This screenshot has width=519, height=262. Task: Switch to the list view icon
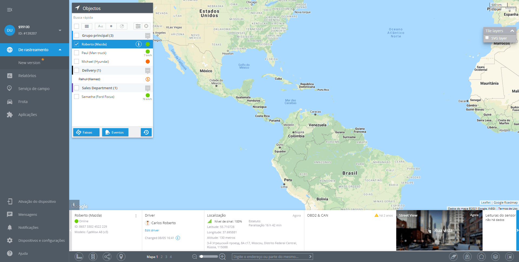tap(87, 26)
